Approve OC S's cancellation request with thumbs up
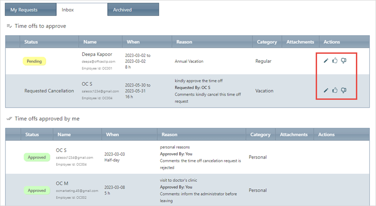The width and height of the screenshot is (376, 206). 335,90
